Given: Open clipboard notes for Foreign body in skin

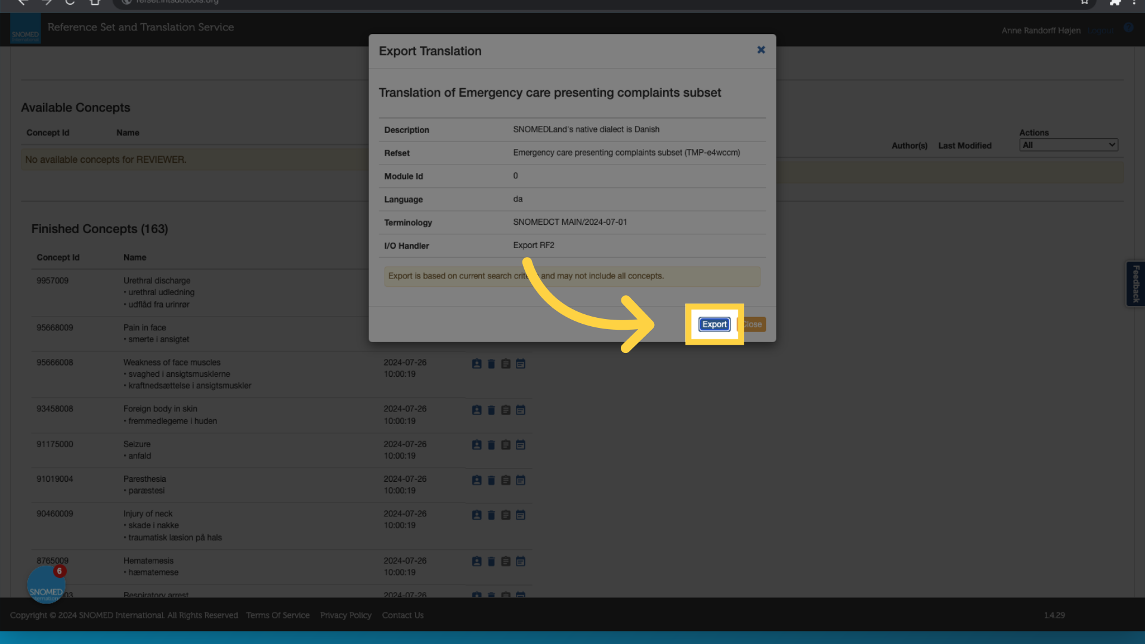Looking at the screenshot, I should 506,410.
